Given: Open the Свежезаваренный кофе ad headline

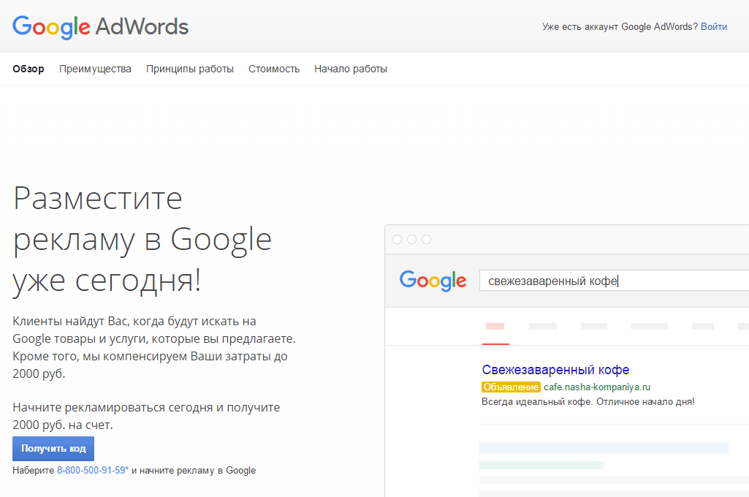Looking at the screenshot, I should (555, 370).
